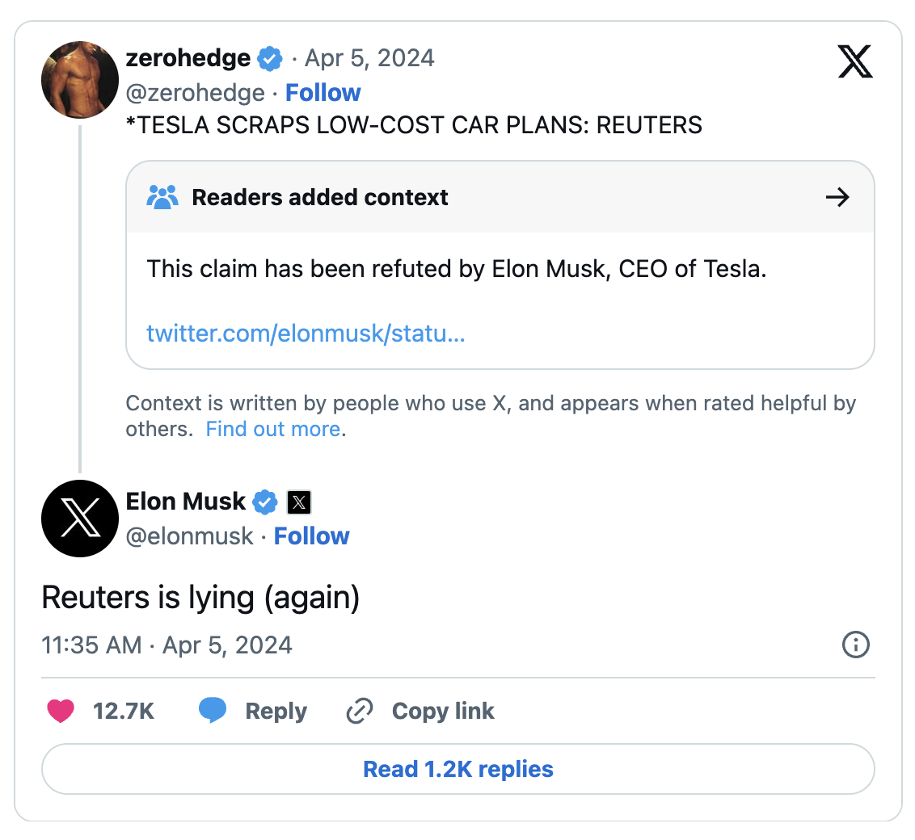Open the post info circle icon
This screenshot has width=915, height=840.
coord(855,645)
